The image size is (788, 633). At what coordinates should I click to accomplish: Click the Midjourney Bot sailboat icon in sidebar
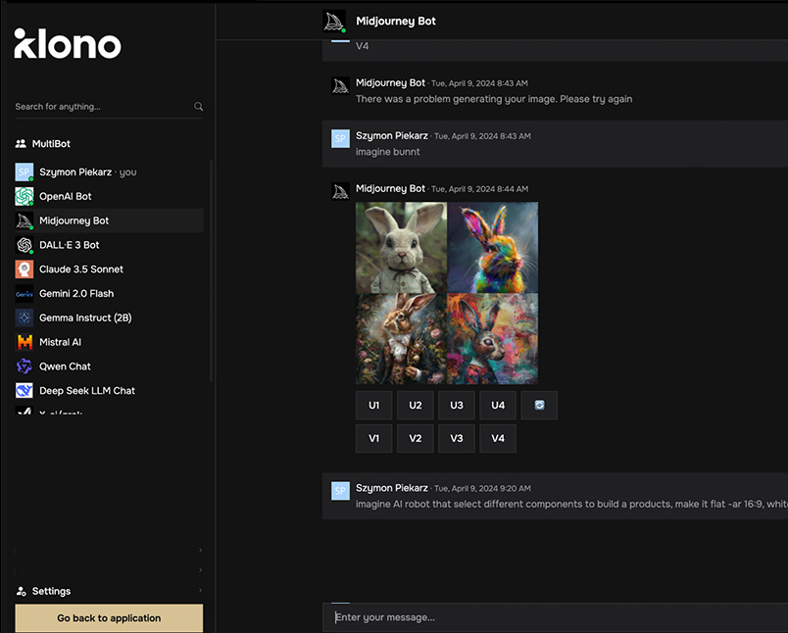[x=25, y=220]
